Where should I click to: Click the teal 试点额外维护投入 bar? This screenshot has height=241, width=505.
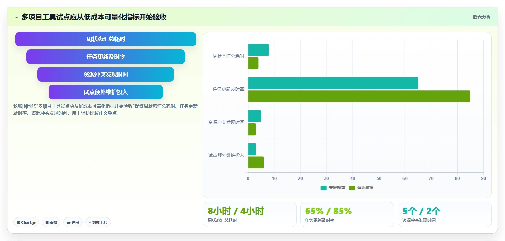[x=252, y=149]
